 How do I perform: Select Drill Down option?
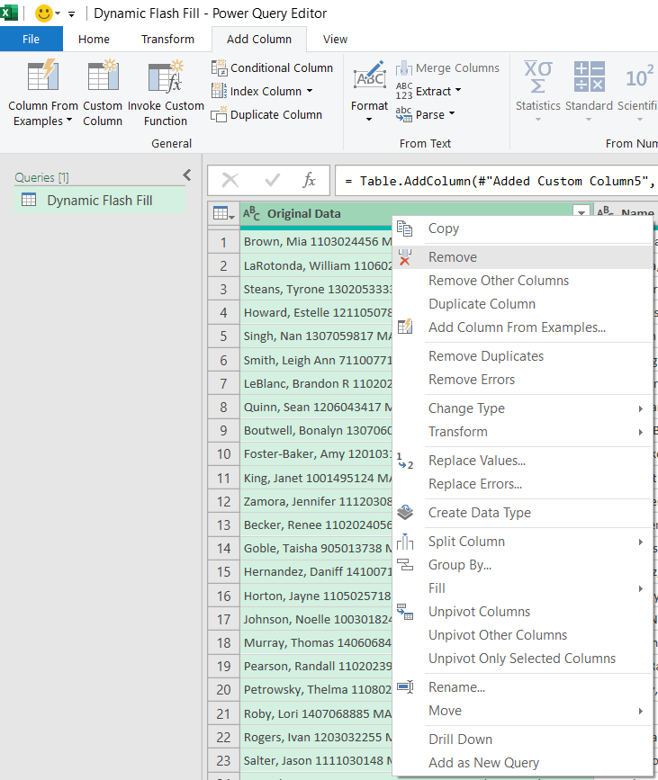pos(523,740)
